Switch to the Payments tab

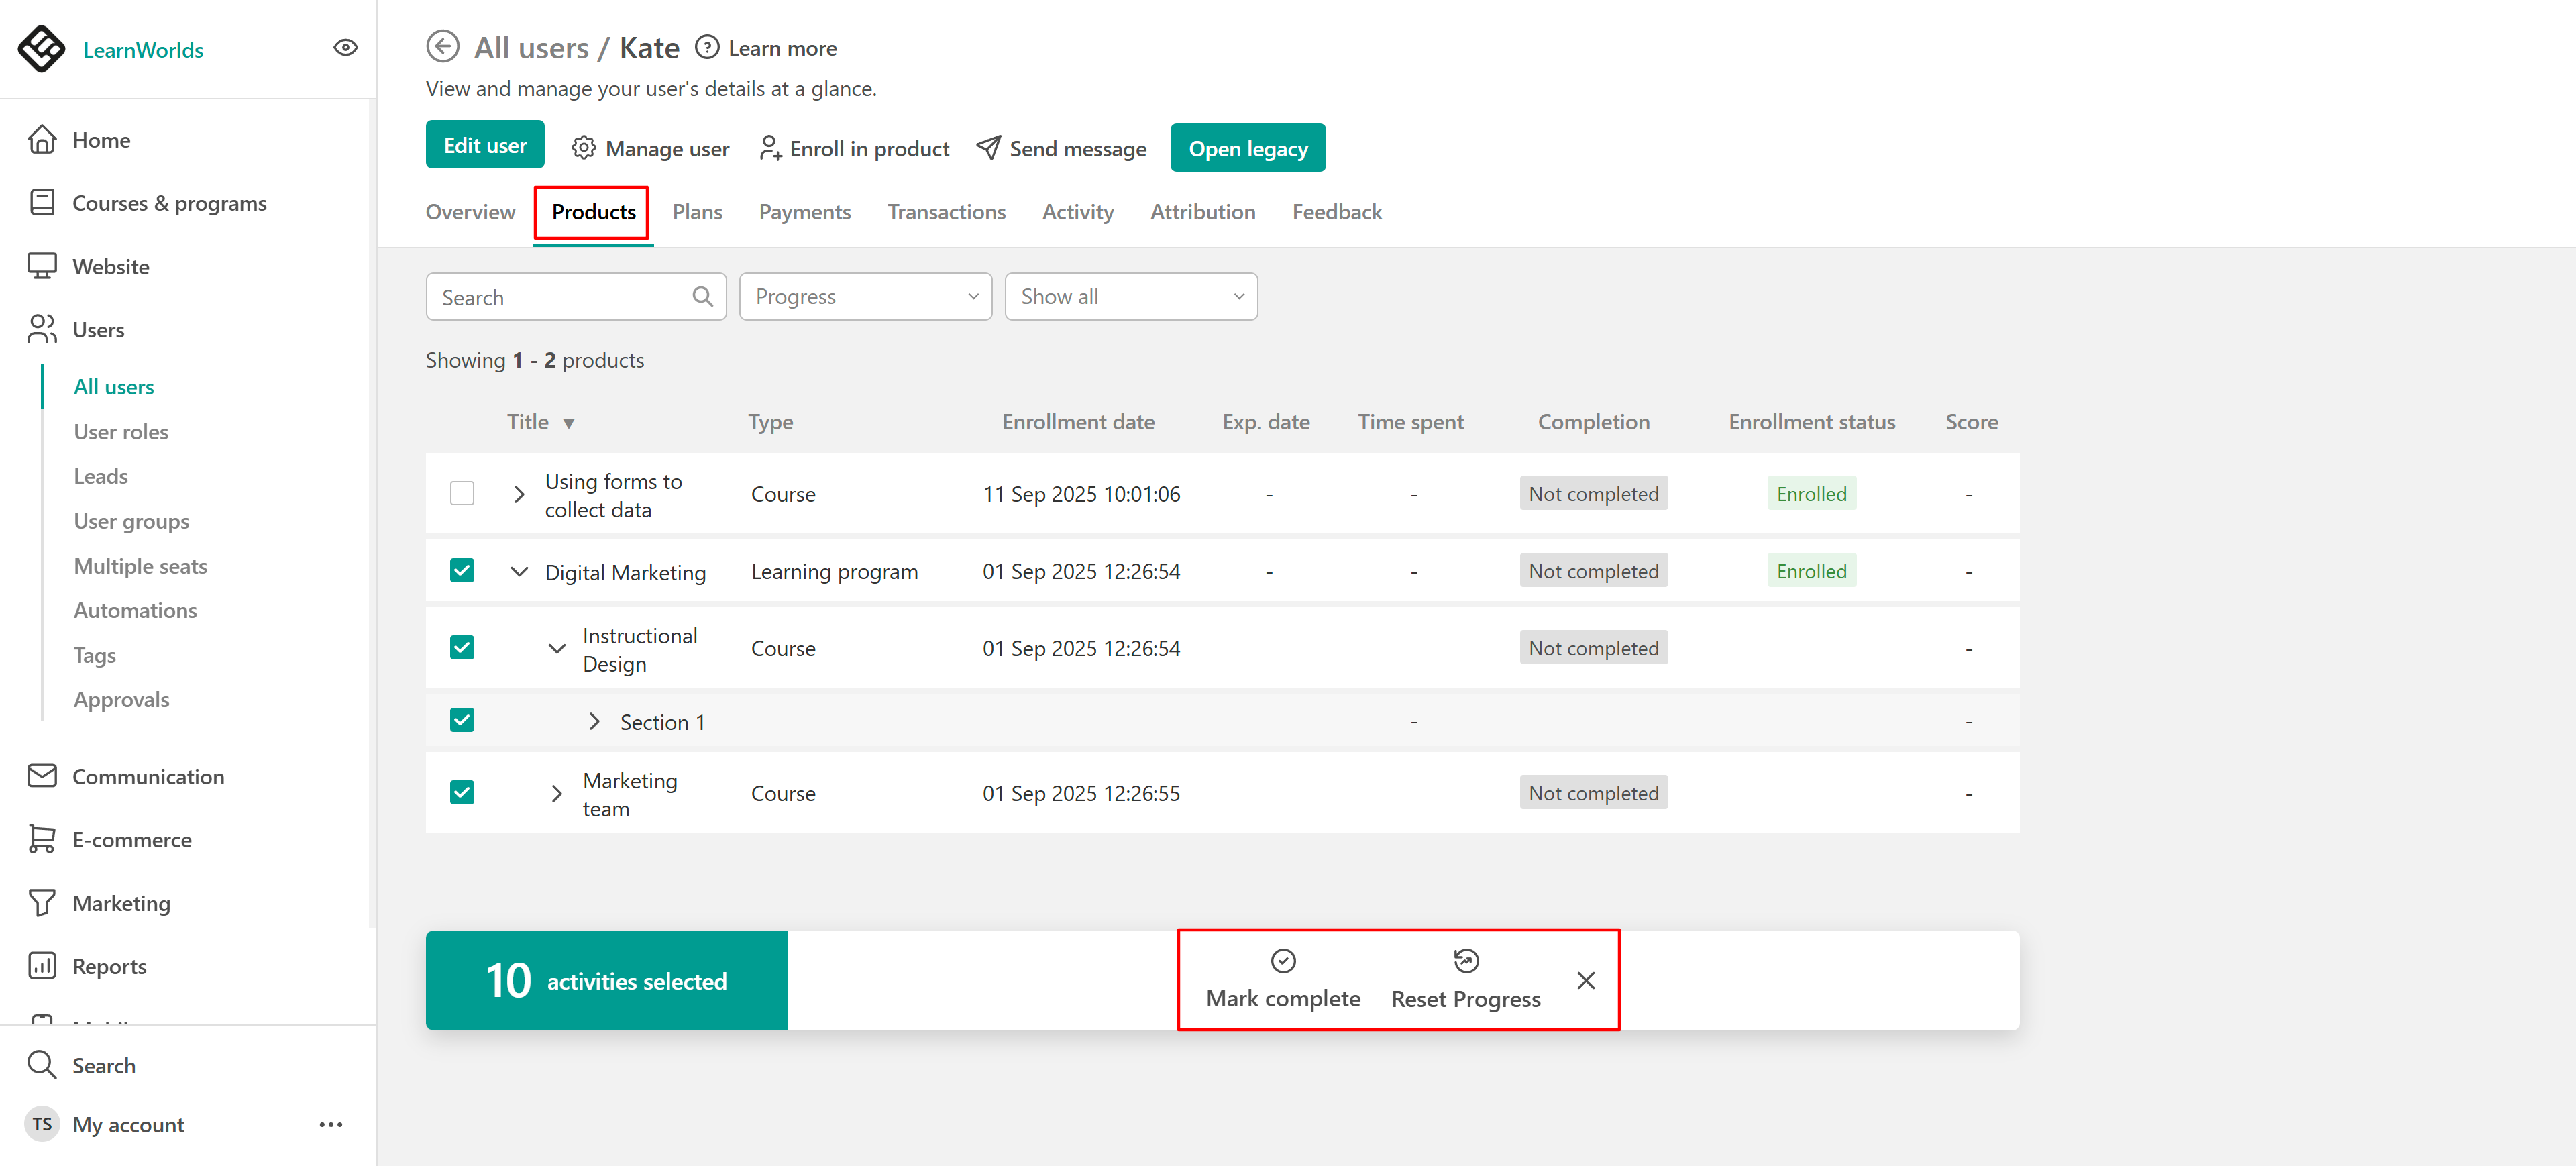click(x=804, y=212)
